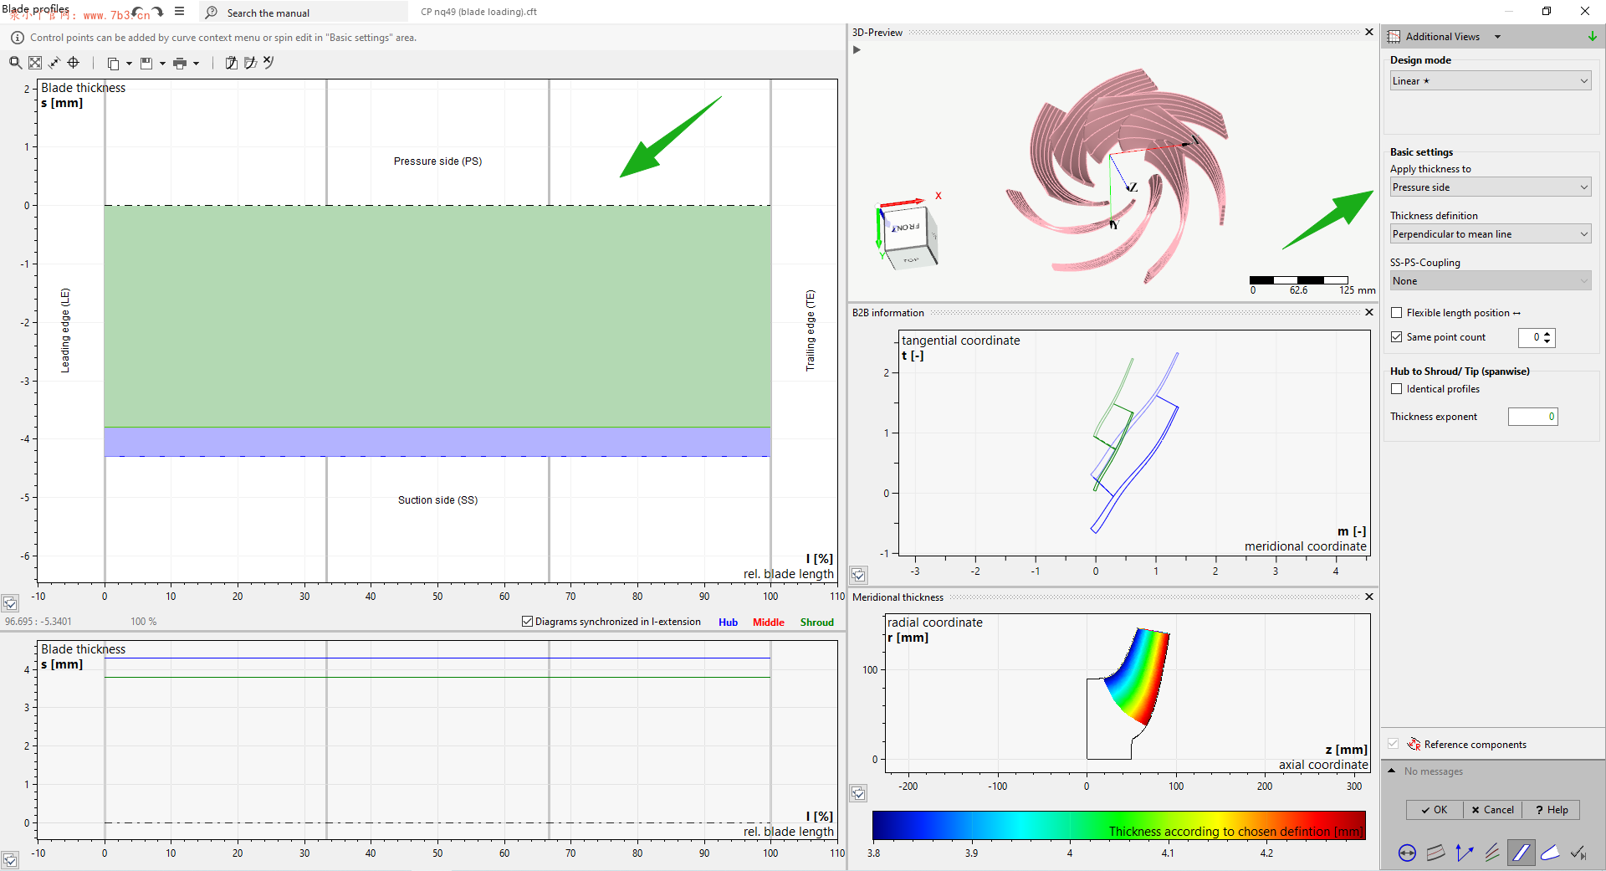Click the Thickness exponent input field
The image size is (1606, 871).
tap(1532, 417)
